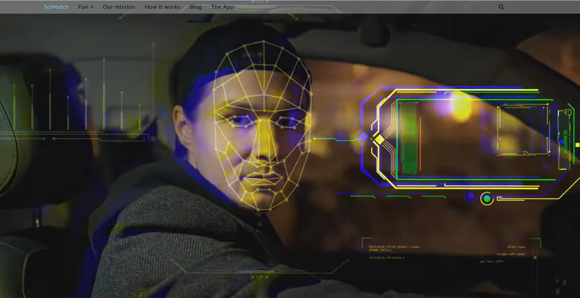Click the SciMatch home logo link
This screenshot has width=580, height=298.
56,7
